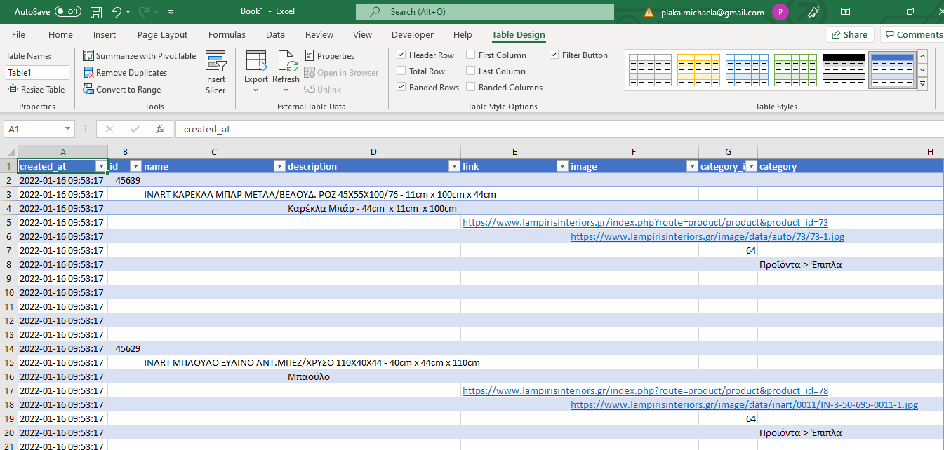Screen dimensions: 944x450
Task: Click the Redo arrow icon
Action: [x=145, y=12]
